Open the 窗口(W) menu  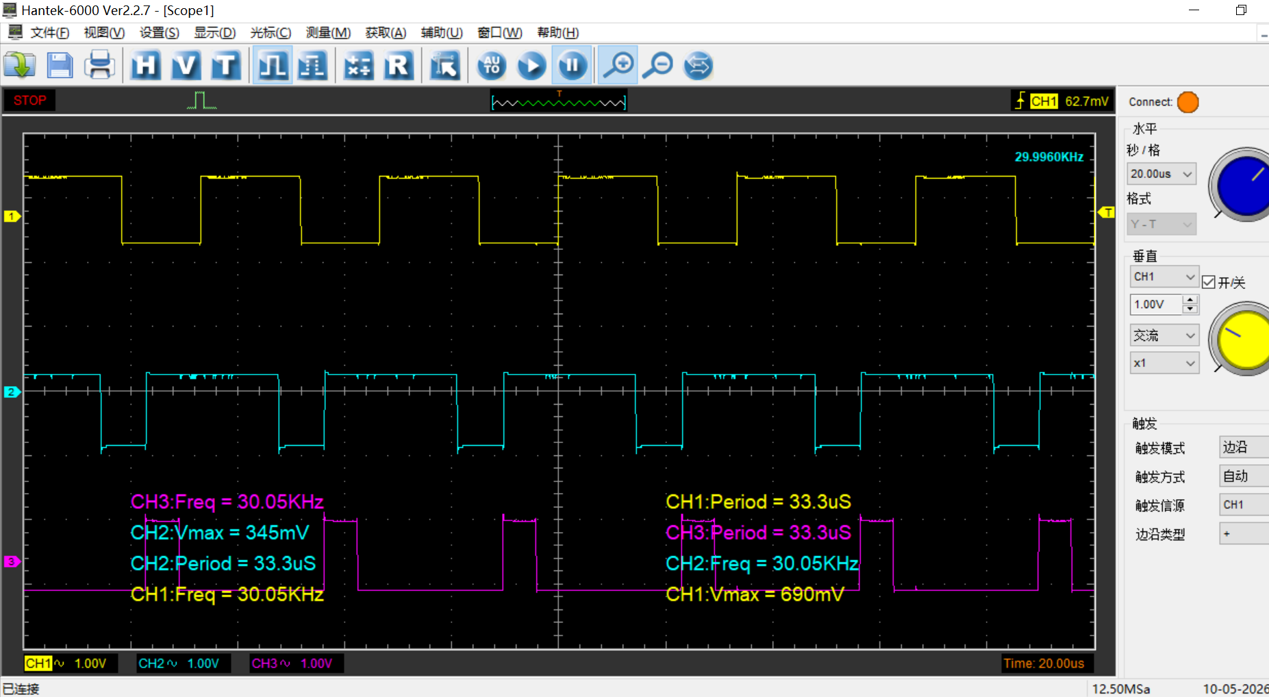click(499, 33)
